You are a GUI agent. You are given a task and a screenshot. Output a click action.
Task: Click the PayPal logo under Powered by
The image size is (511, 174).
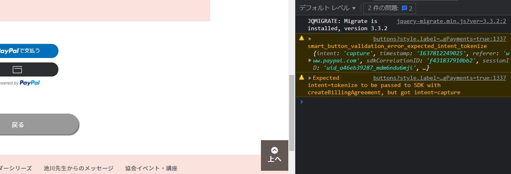[29, 83]
